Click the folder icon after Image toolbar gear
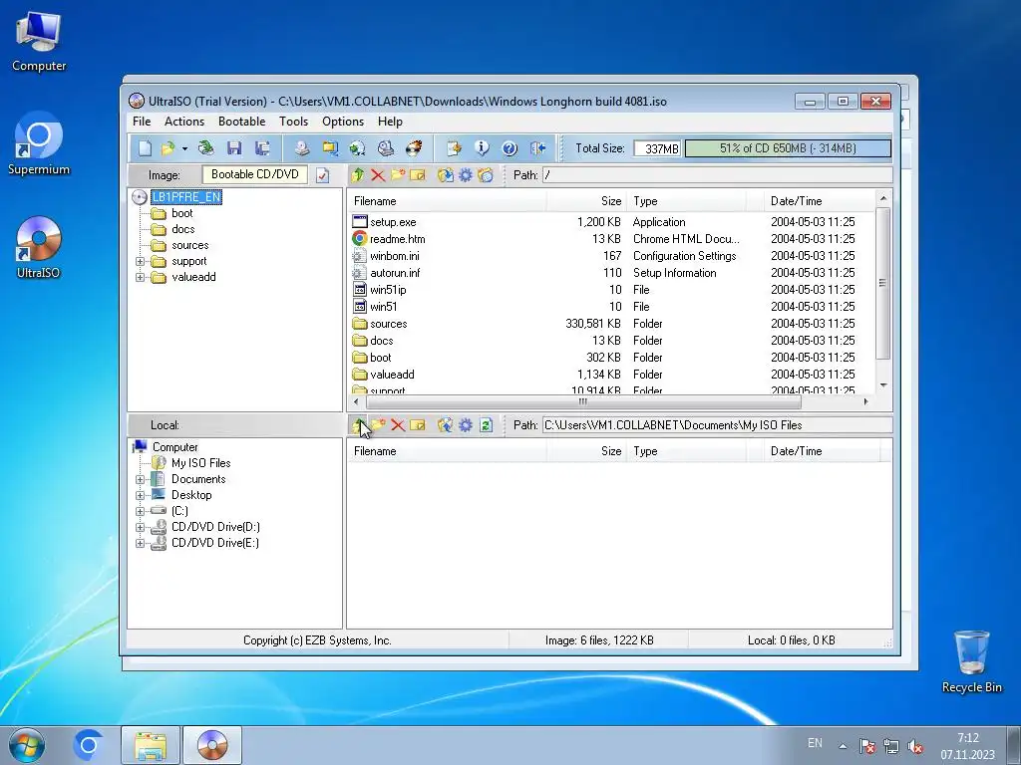1021x765 pixels. point(486,175)
